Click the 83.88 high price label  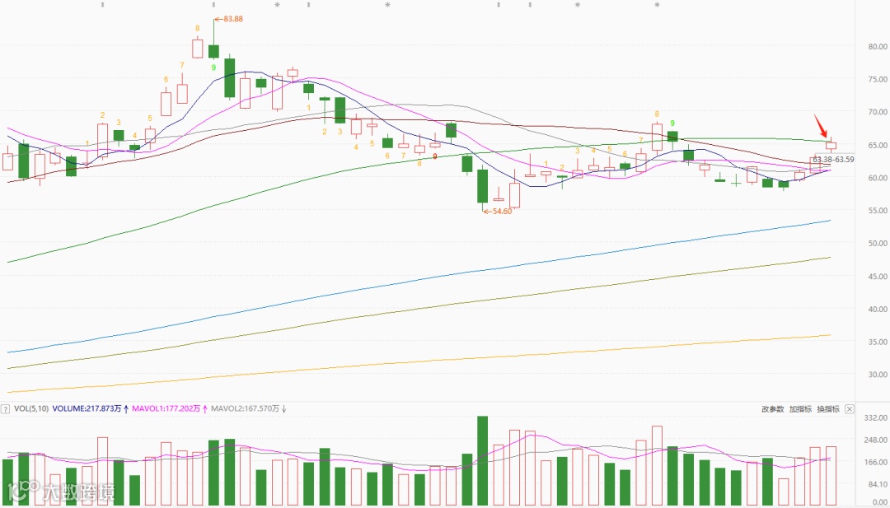click(233, 19)
